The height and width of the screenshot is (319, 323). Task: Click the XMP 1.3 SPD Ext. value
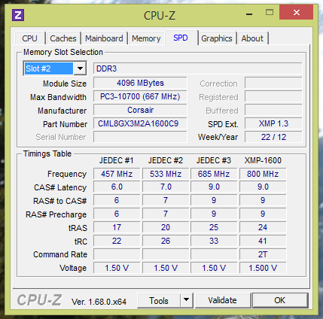(273, 123)
